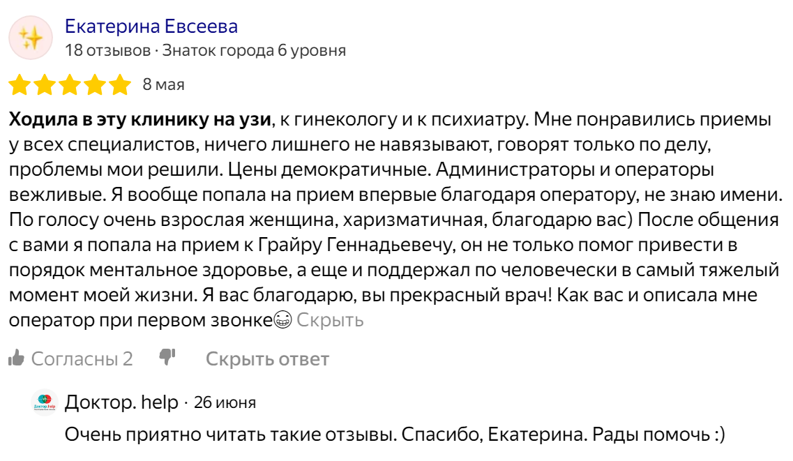
Task: Click the '18 отзывов' reviewer stat
Action: 107,51
